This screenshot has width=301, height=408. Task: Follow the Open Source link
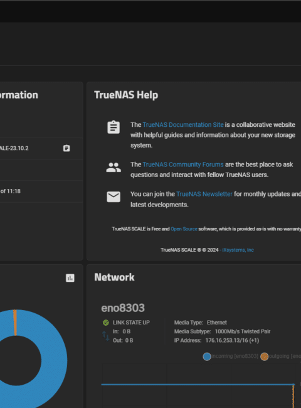[184, 229]
